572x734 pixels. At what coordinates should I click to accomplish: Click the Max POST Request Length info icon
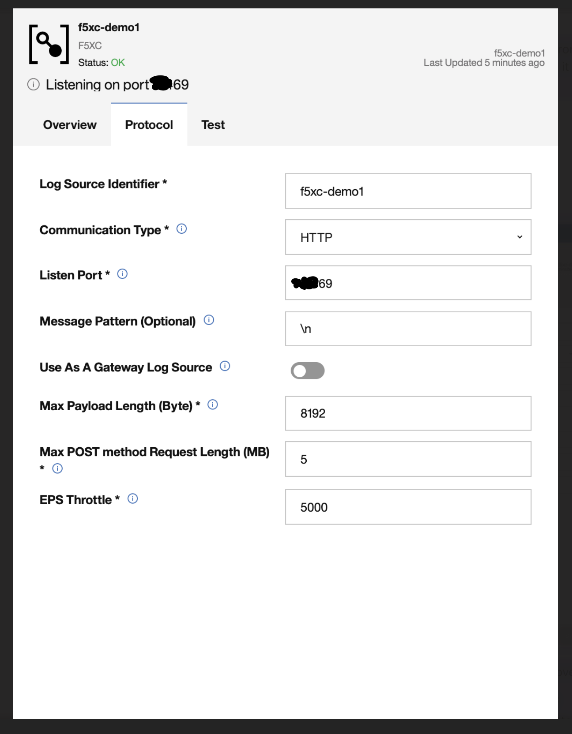tap(57, 469)
